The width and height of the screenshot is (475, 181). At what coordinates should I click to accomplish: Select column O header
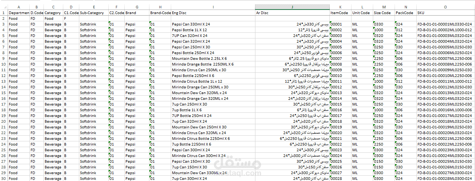point(446,7)
